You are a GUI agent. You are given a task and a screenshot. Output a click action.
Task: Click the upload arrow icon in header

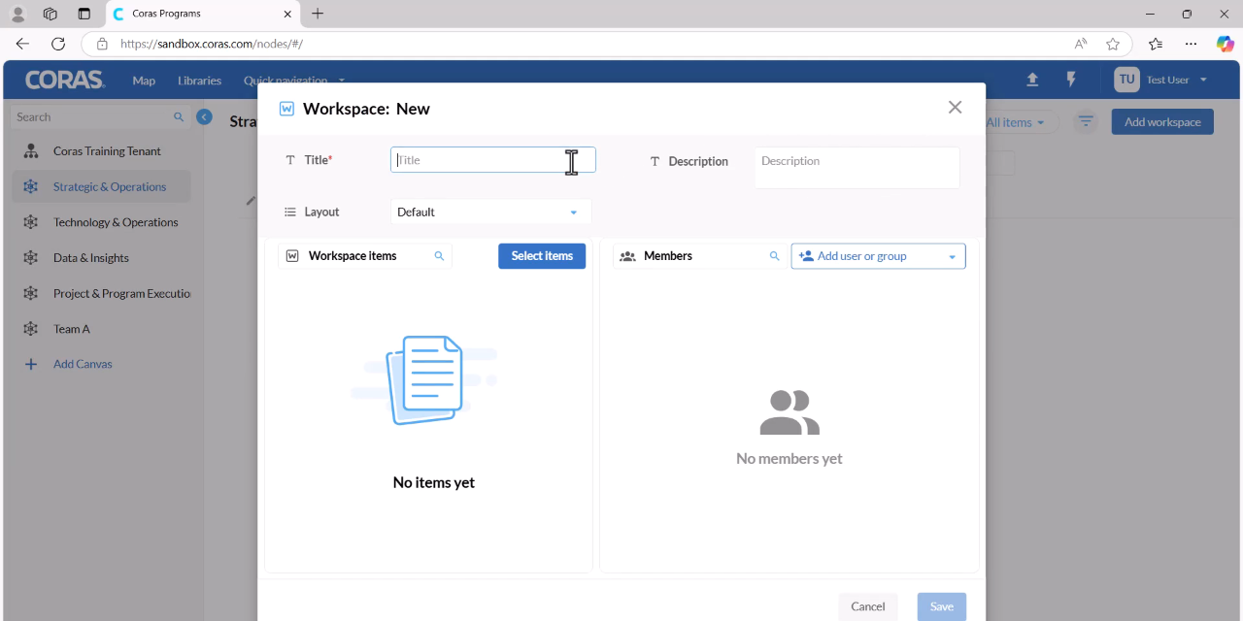click(x=1032, y=80)
